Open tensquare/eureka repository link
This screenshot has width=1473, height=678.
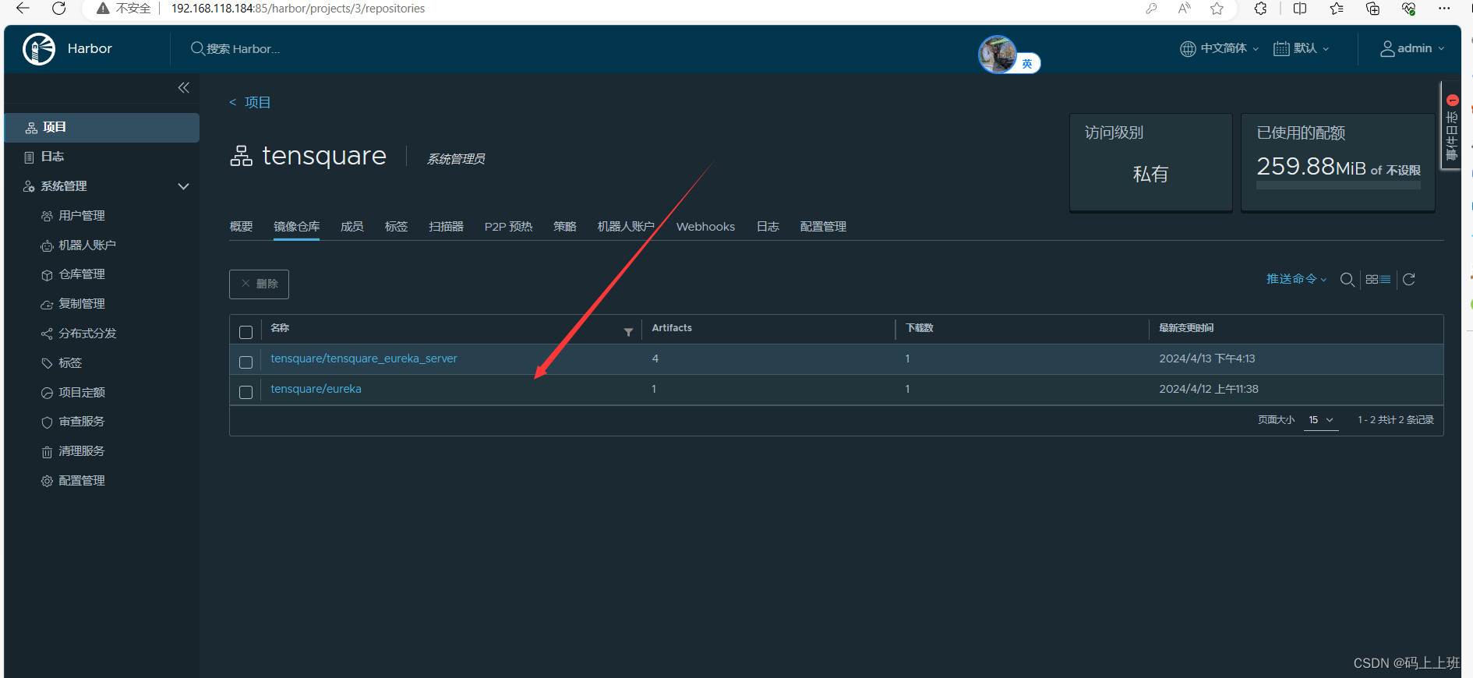pyautogui.click(x=316, y=389)
